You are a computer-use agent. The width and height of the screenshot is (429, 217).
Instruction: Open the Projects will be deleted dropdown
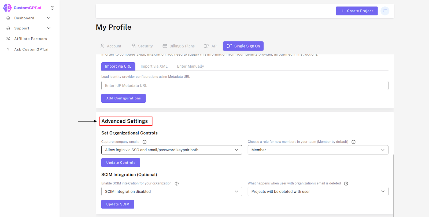[x=318, y=192]
